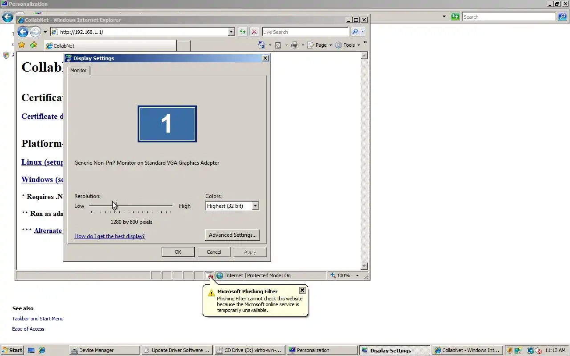This screenshot has width=570, height=356.
Task: Open Alternate link on CollabNet page
Action: coord(48,231)
